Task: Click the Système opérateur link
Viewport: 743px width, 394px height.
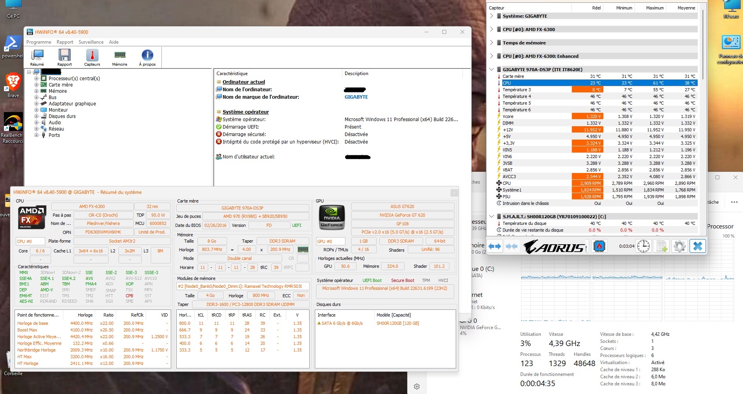Action: coord(245,112)
